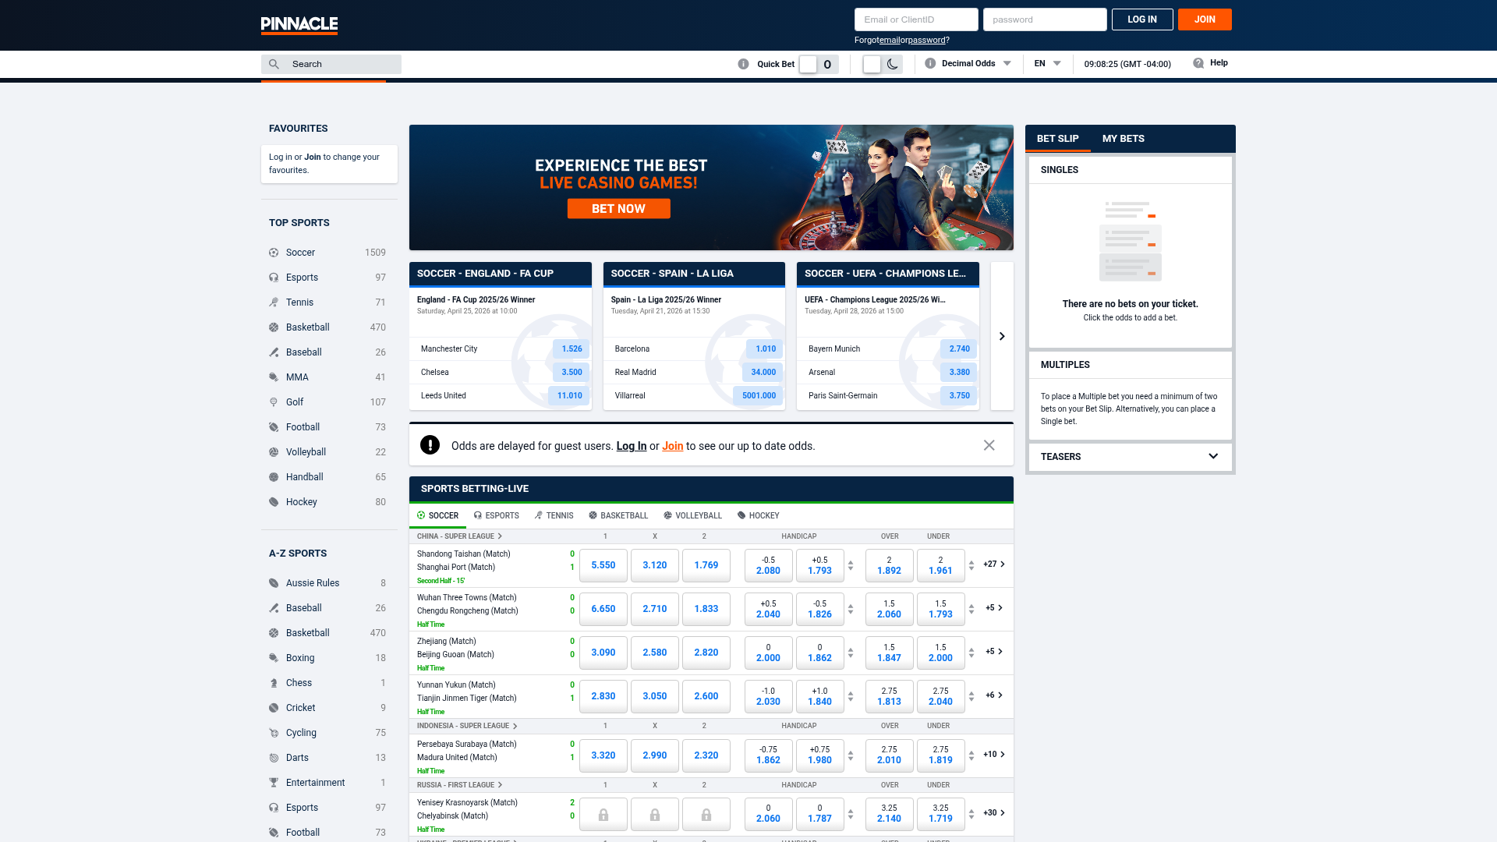1497x842 pixels.
Task: Switch to the My Bets tab
Action: click(x=1123, y=139)
